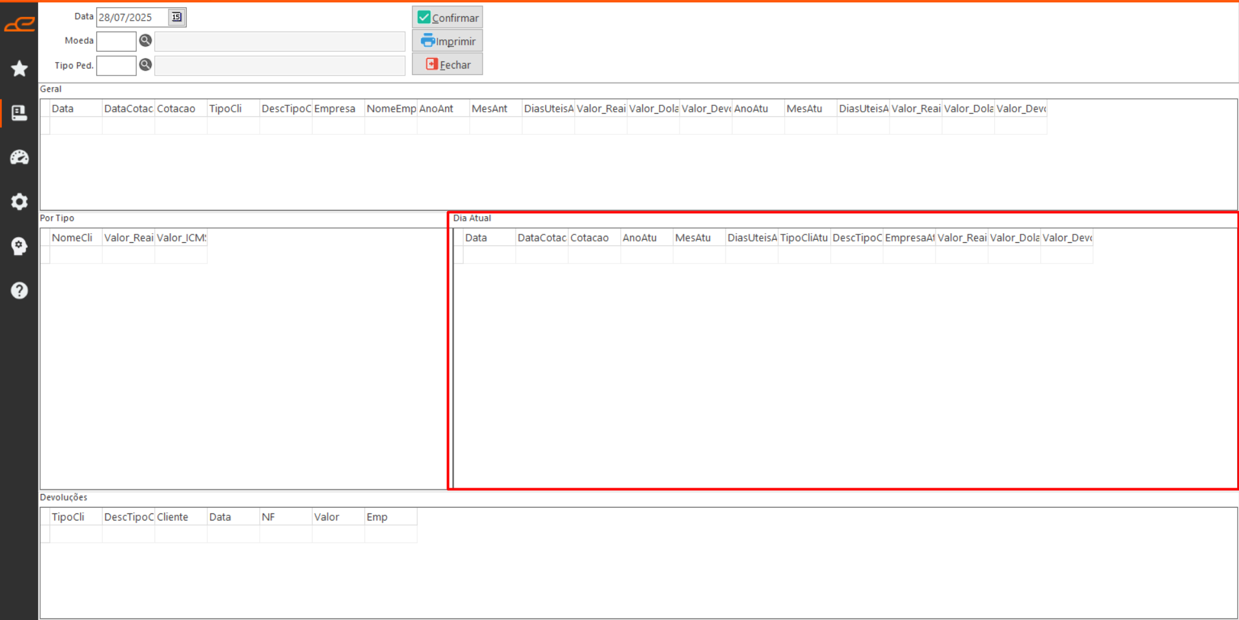The image size is (1239, 620).
Task: Click the Data field showing 28/07/2025
Action: tap(132, 17)
